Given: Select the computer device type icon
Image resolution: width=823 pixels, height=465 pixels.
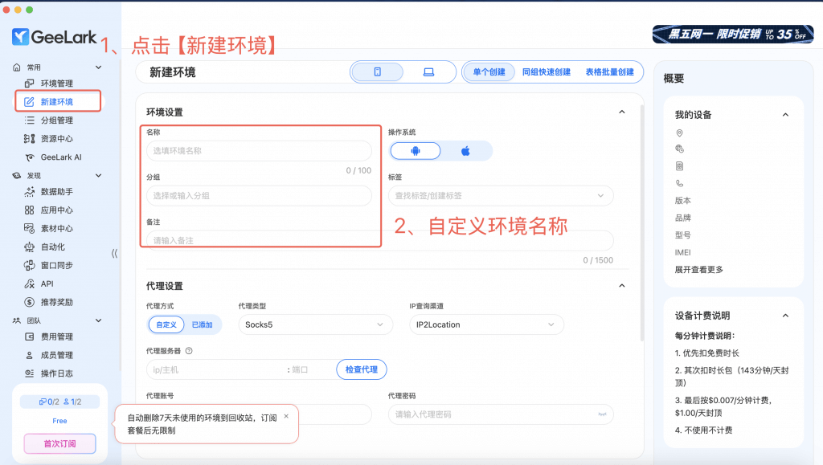Looking at the screenshot, I should click(428, 72).
